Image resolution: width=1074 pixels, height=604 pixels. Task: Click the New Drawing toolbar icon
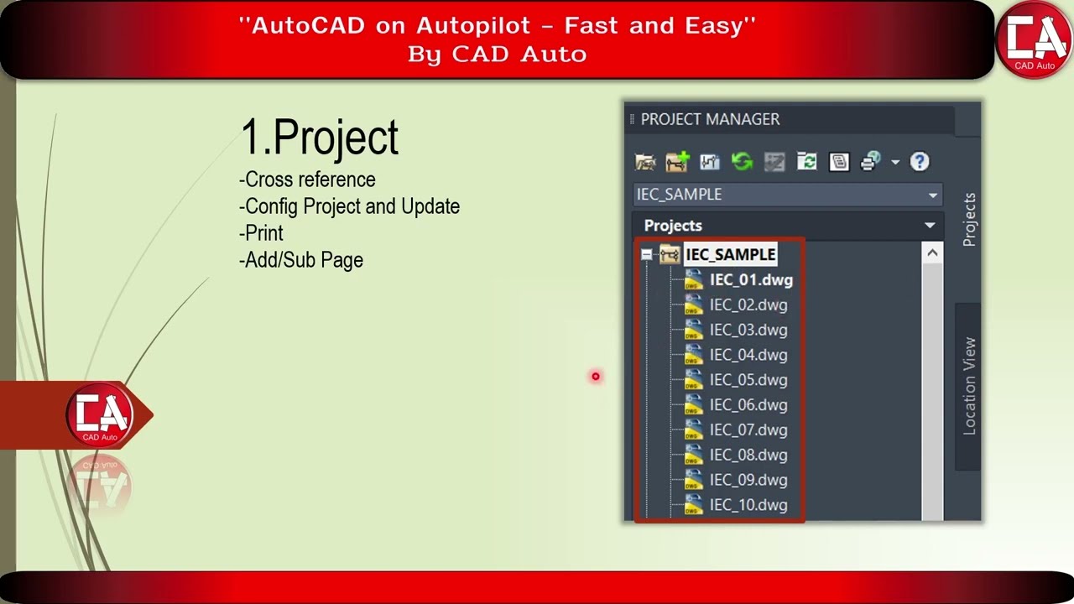pyautogui.click(x=710, y=161)
